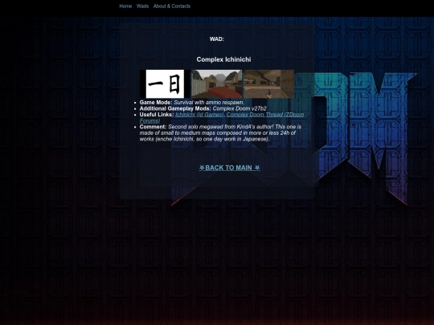
Task: Click 'Additional Gameplay Mods:' label
Action: pyautogui.click(x=175, y=108)
